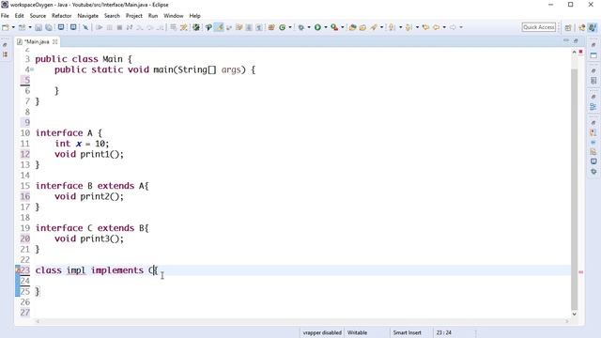
Task: Collapse the main method fold marker on line 4
Action: (x=32, y=69)
